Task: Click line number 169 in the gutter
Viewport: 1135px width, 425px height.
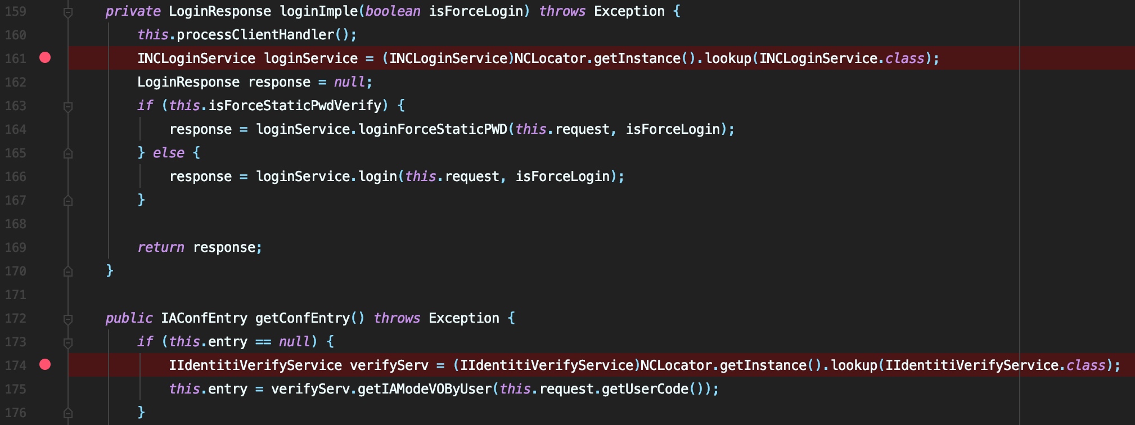Action: tap(16, 247)
